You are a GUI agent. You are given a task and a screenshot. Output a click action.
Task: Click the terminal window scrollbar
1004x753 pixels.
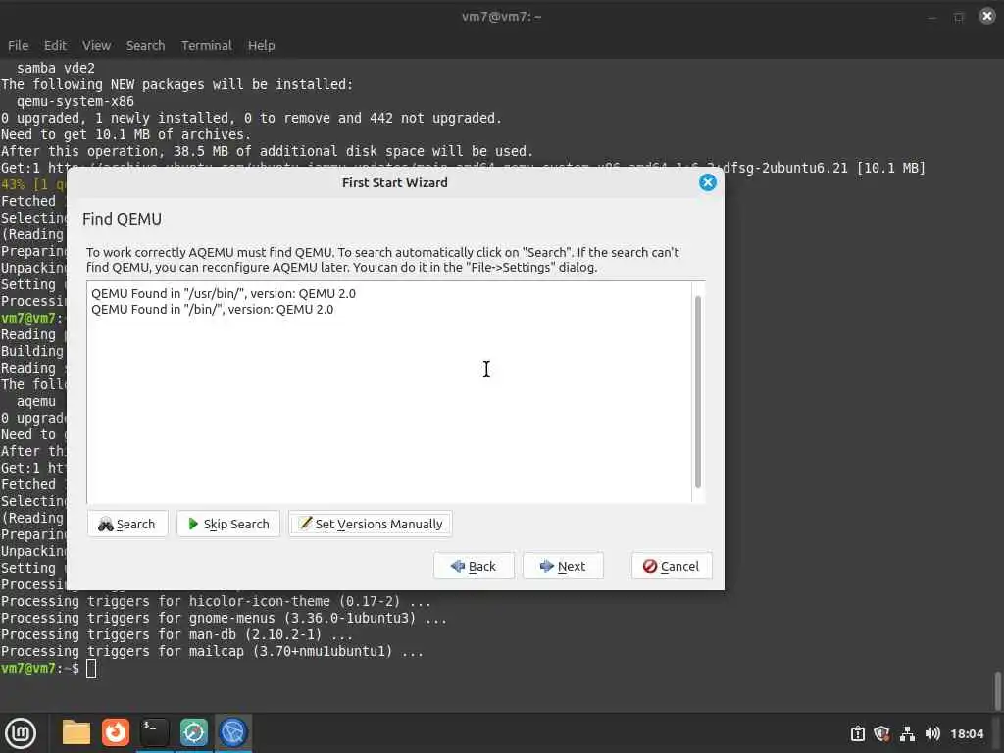pyautogui.click(x=997, y=690)
